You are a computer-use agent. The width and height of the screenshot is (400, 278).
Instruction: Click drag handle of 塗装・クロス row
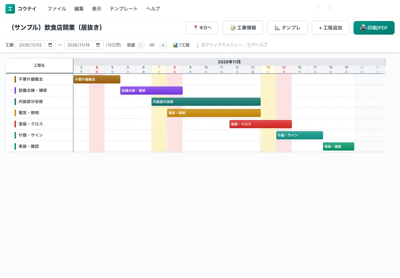point(11,124)
